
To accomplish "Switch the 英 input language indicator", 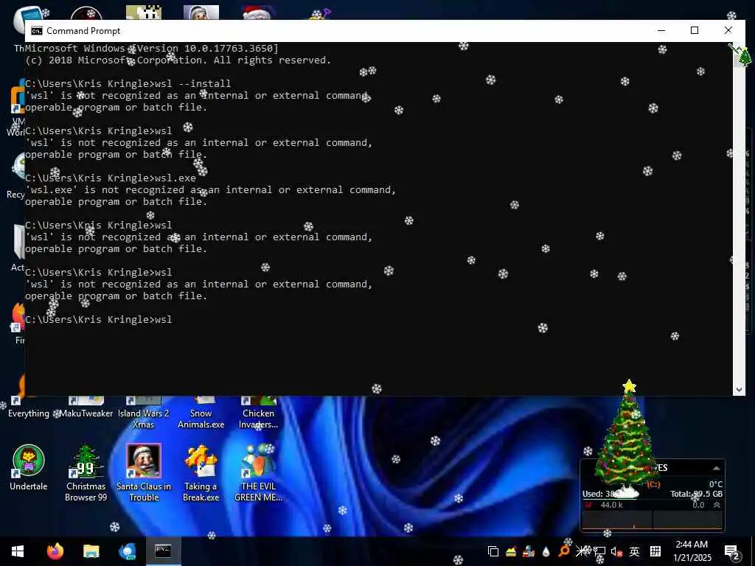I will [x=635, y=551].
